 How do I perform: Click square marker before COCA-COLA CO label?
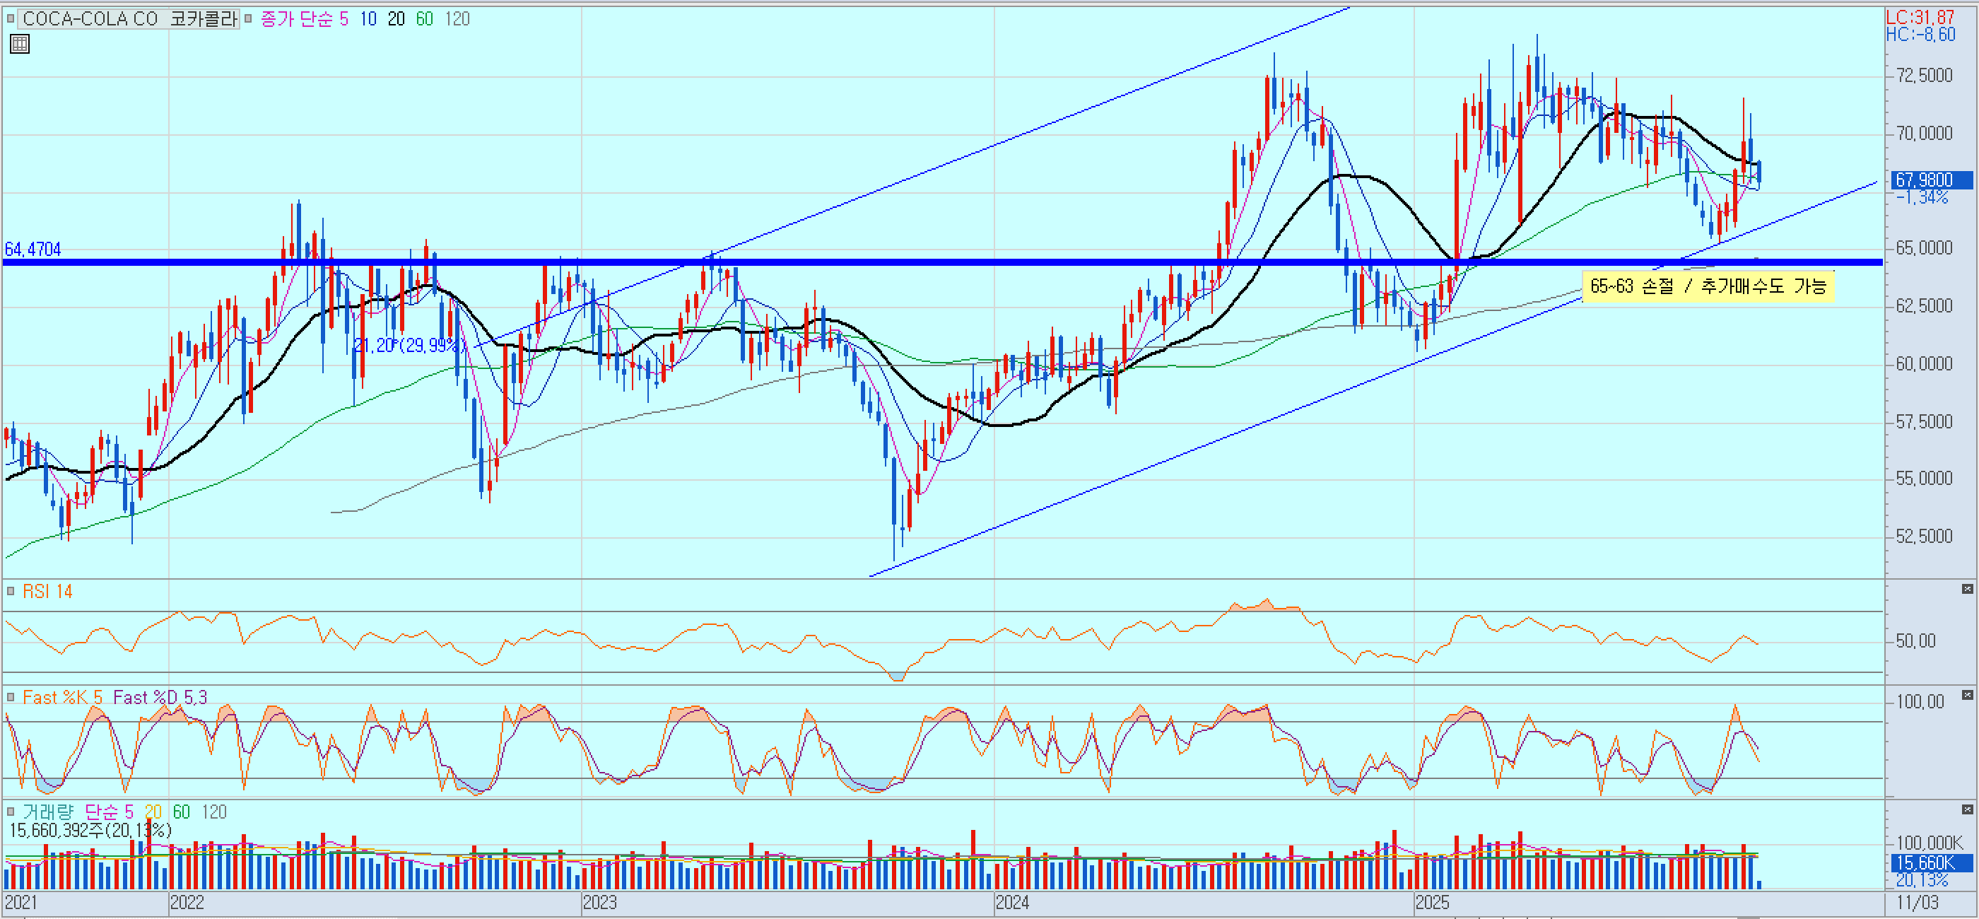11,18
